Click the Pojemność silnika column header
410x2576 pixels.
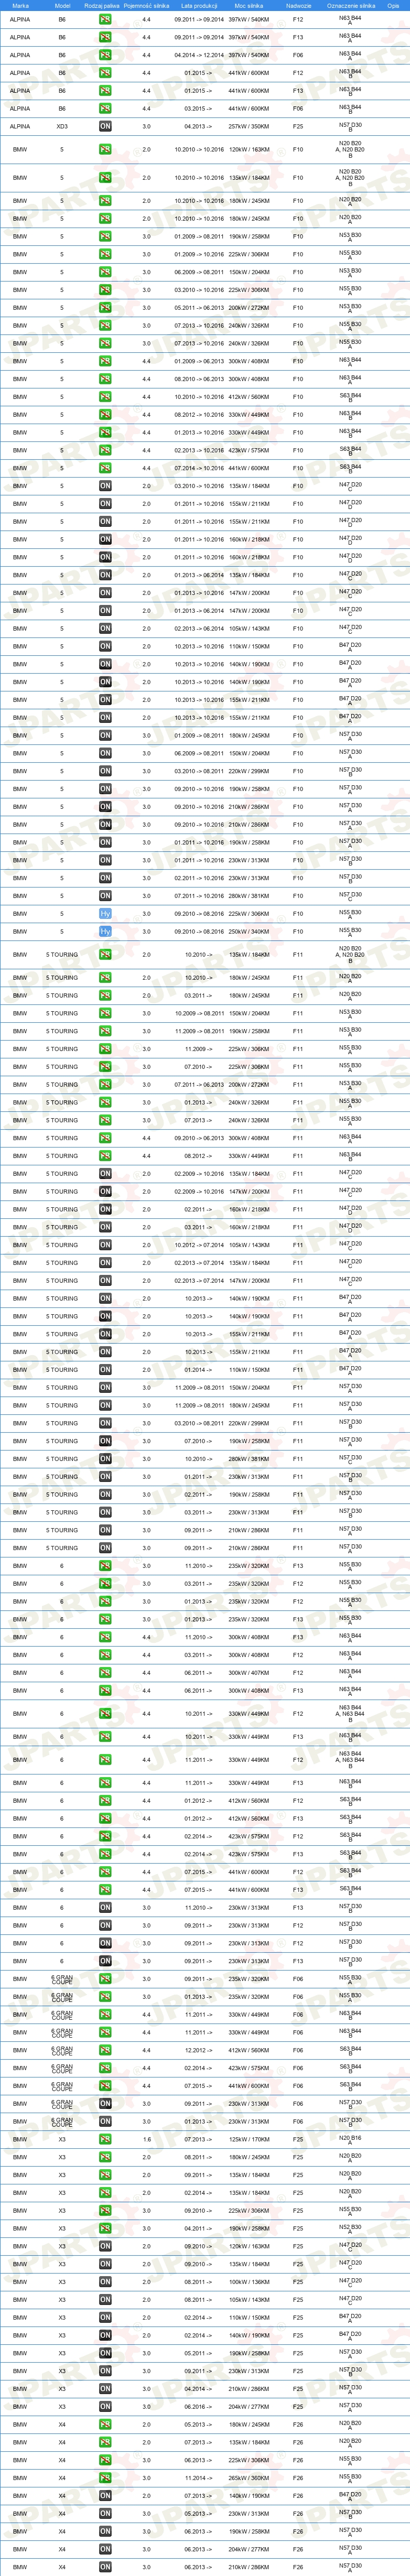[x=146, y=5]
